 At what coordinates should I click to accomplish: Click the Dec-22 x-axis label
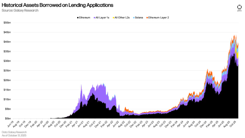134,124
